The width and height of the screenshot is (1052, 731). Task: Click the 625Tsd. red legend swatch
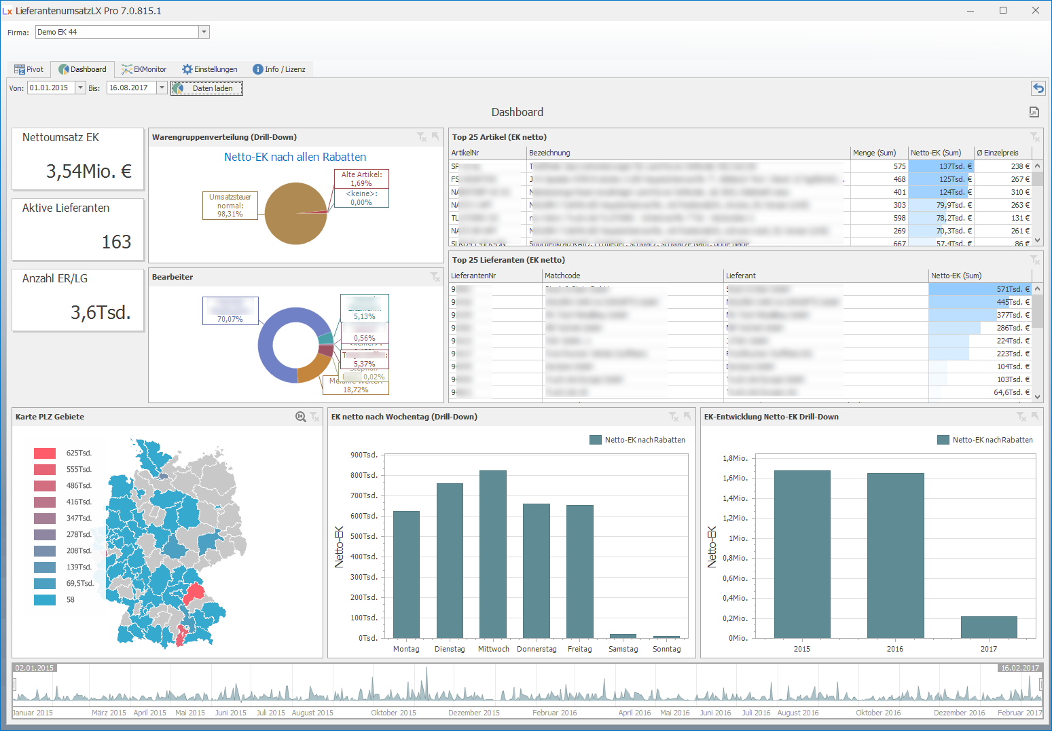click(45, 453)
